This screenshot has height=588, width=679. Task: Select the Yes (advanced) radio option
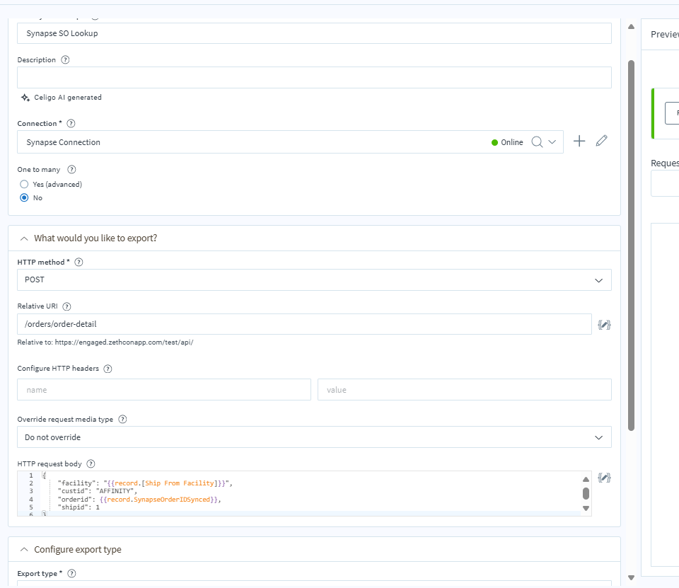click(x=24, y=184)
